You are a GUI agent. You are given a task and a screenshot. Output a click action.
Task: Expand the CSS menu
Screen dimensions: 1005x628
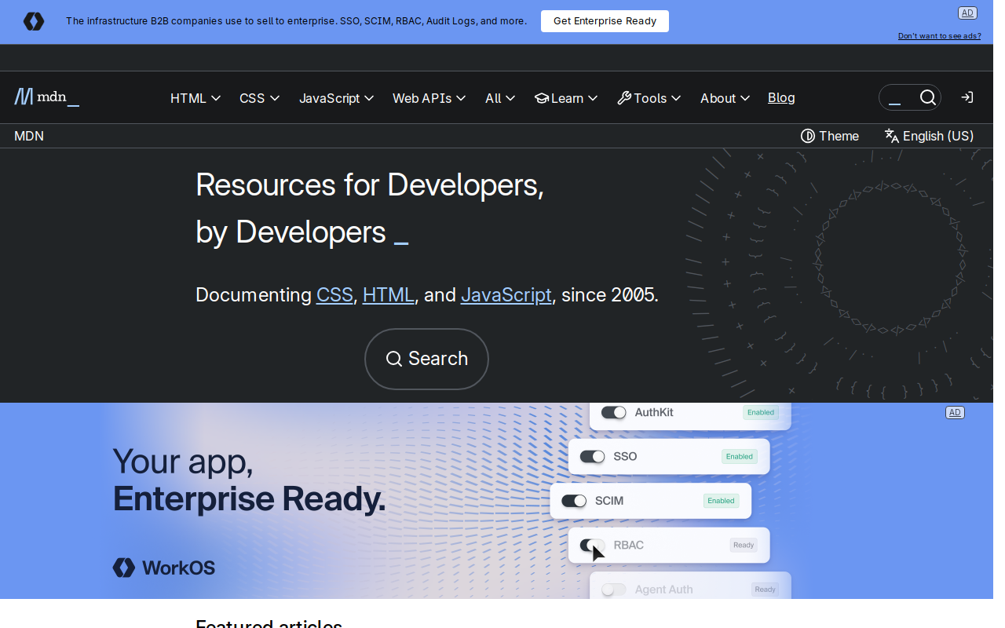point(260,98)
